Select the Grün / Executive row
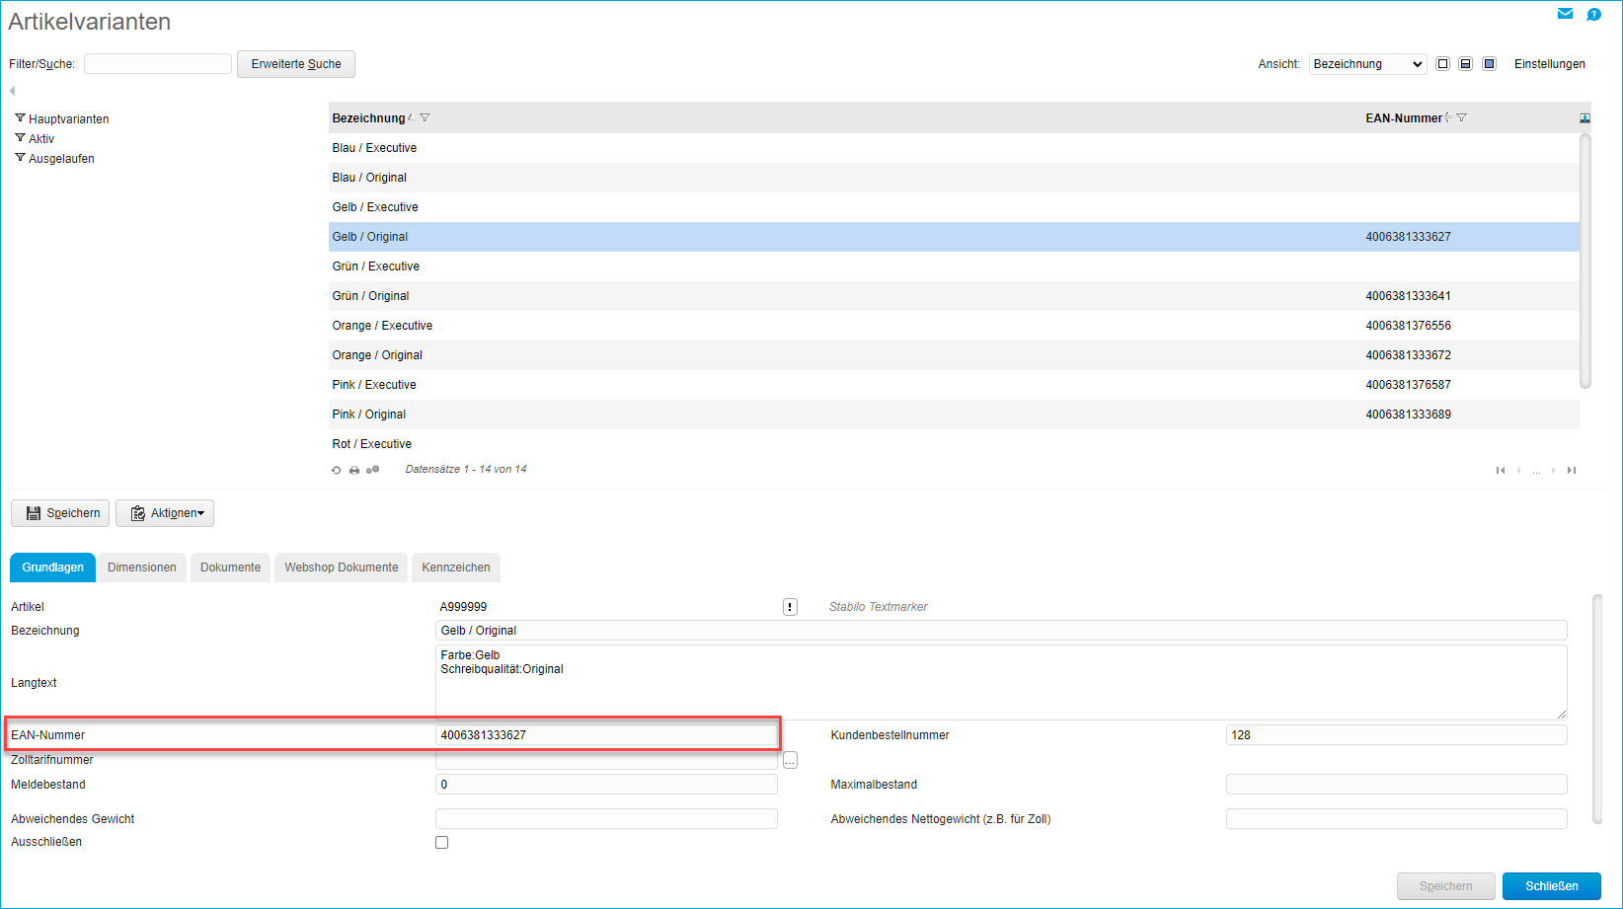 (x=954, y=266)
